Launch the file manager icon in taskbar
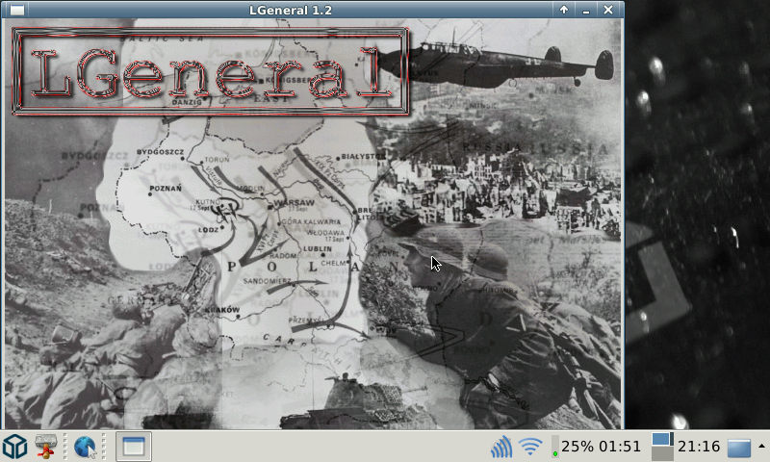 tap(45, 447)
